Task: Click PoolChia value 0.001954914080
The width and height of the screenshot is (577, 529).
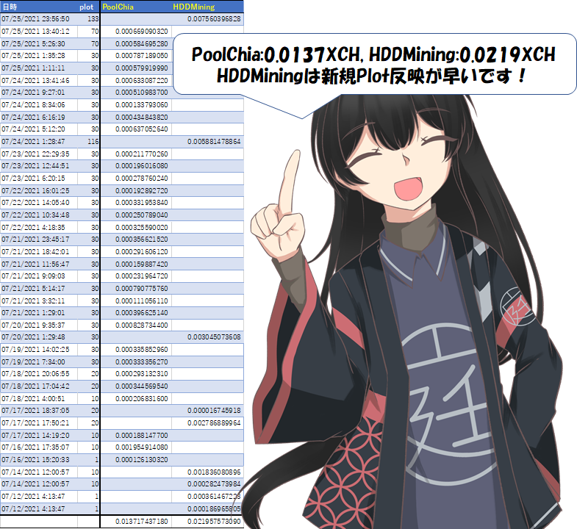Action: tap(142, 447)
